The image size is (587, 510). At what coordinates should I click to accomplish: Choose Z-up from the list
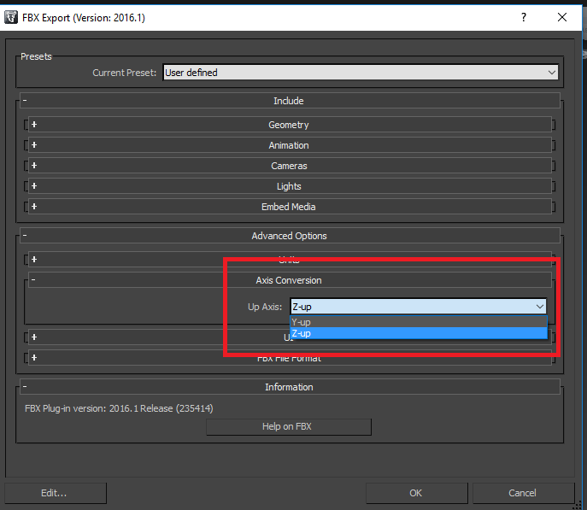tap(419, 333)
